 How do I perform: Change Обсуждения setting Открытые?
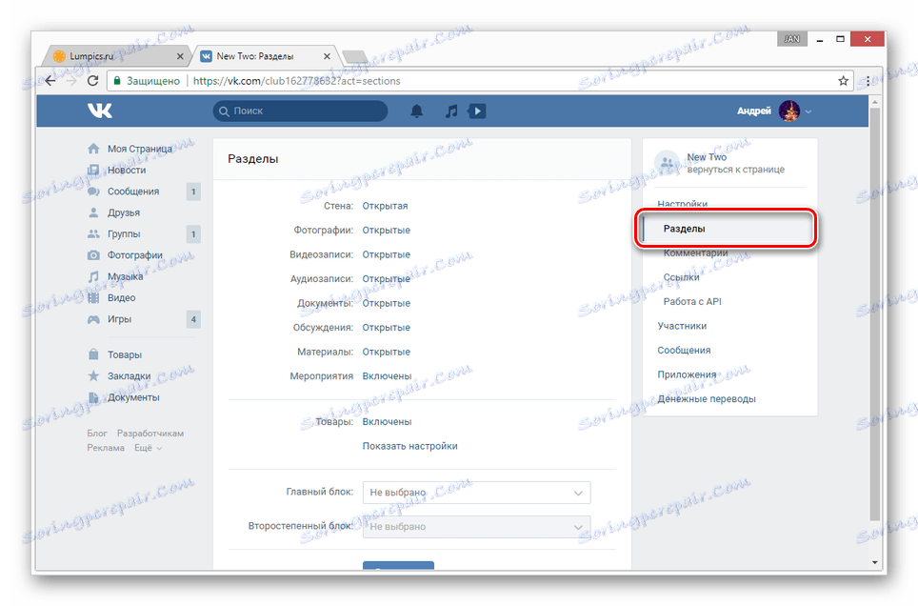[x=386, y=327]
